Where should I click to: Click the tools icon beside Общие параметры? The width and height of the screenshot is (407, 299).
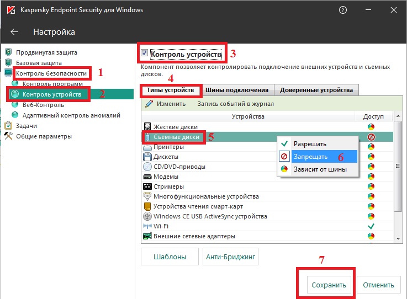click(8, 136)
